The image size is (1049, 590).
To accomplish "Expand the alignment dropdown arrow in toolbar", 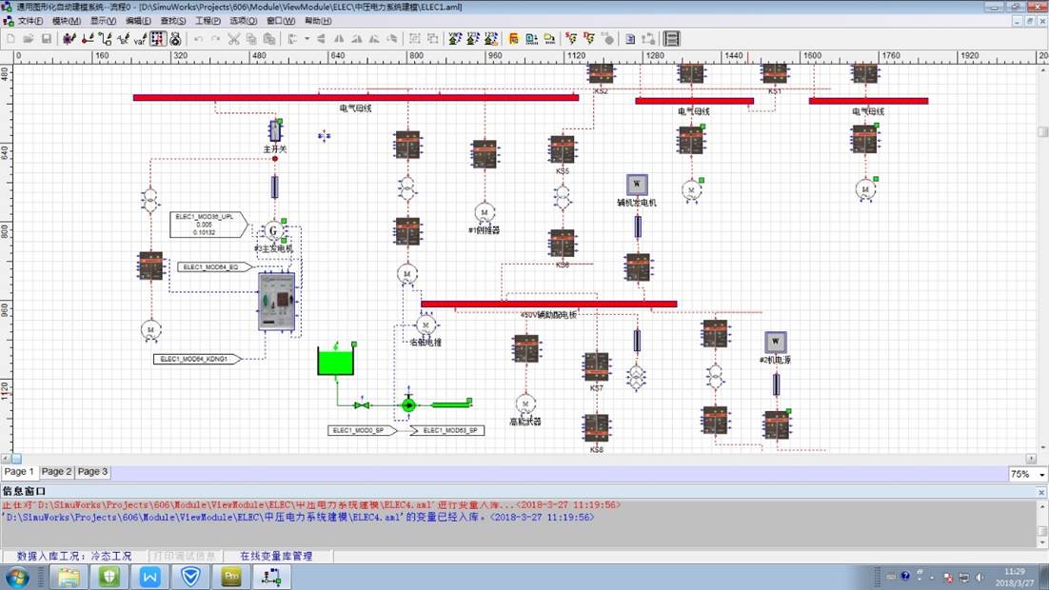I will click(307, 39).
